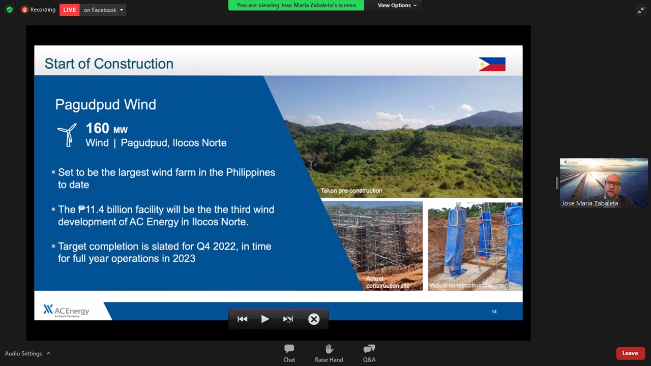Open the Chat panel
Viewport: 651px width, 366px height.
289,353
